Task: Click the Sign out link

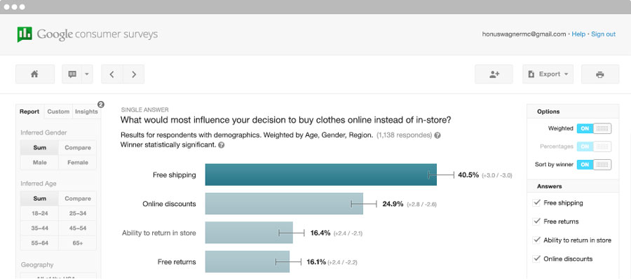Action: (x=603, y=34)
